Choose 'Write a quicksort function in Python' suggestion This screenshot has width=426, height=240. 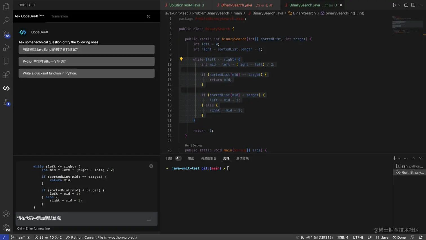coord(86,73)
